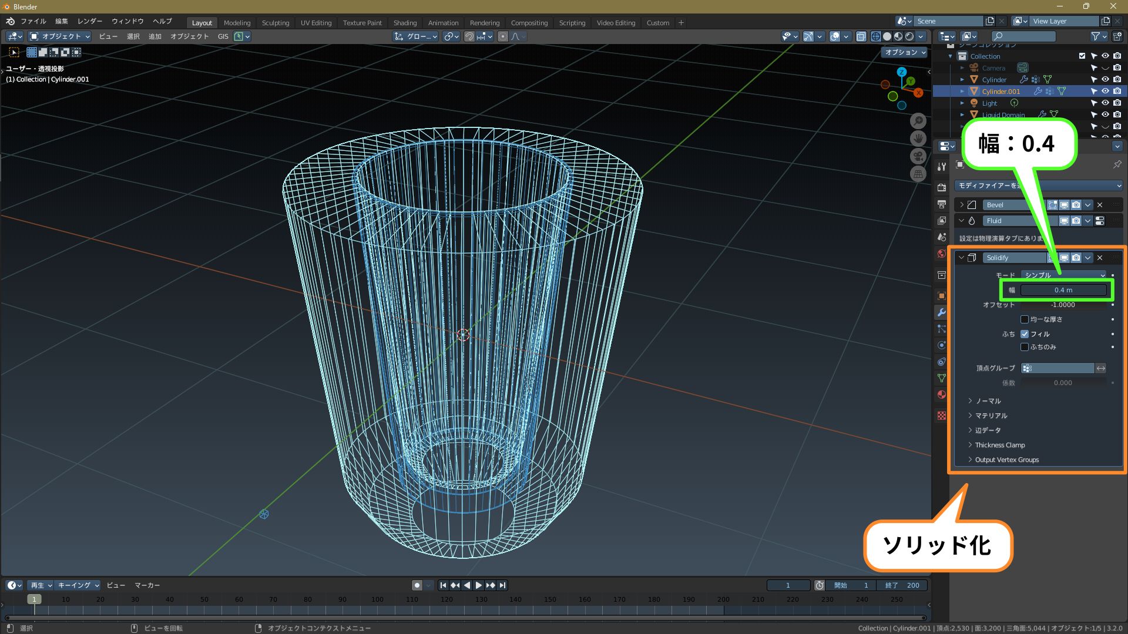Toggle X-ray display button
This screenshot has width=1128, height=634.
coord(861,36)
